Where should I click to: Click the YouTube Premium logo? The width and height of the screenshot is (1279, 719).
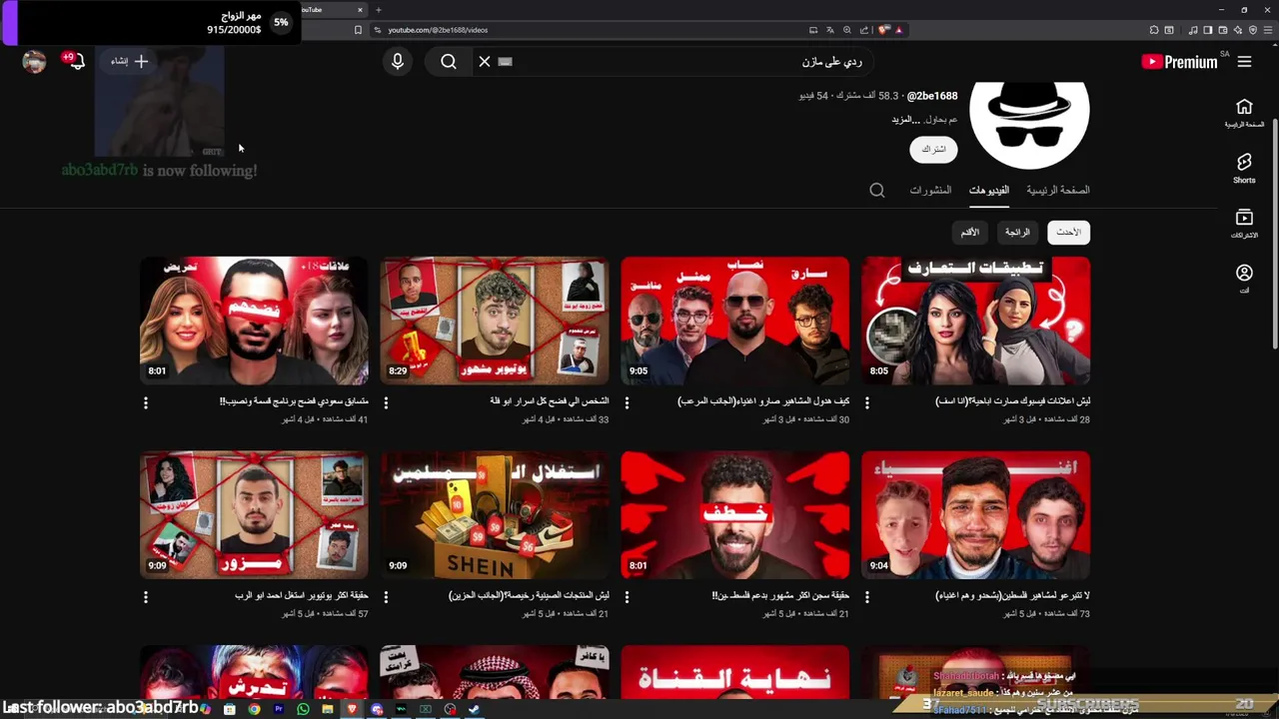coord(1179,62)
